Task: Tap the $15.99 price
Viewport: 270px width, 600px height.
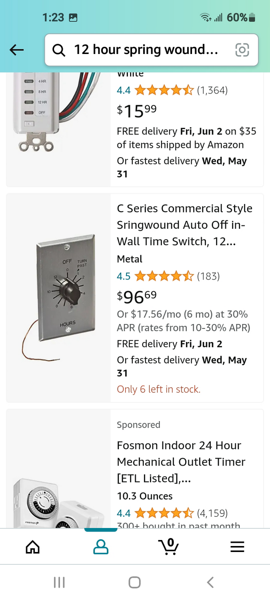Action: pyautogui.click(x=137, y=110)
